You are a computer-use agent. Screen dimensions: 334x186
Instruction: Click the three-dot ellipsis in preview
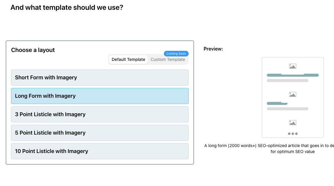[x=293, y=134]
